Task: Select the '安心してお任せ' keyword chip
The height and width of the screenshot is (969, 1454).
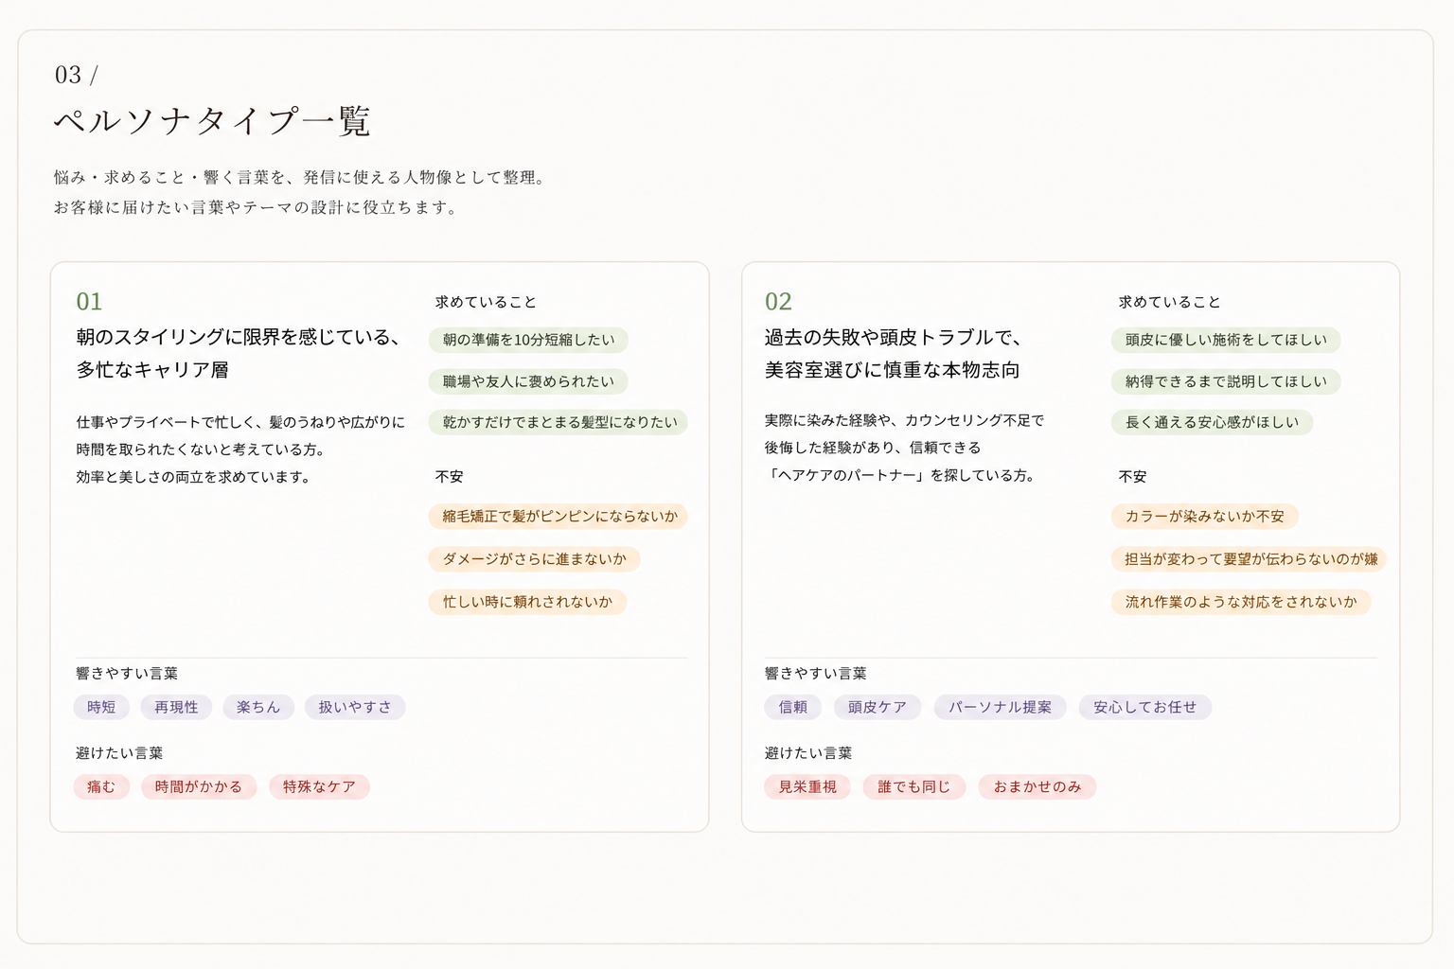Action: point(1145,707)
